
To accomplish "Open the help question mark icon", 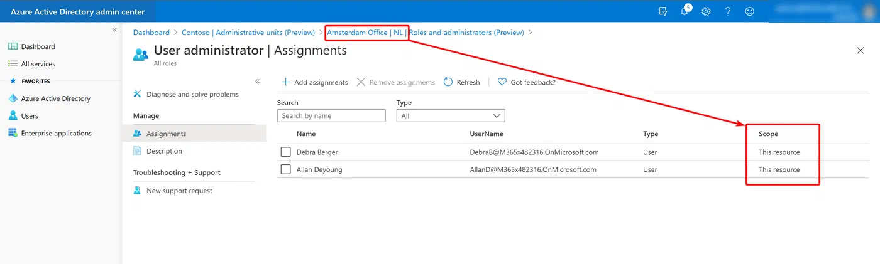I will pos(728,11).
